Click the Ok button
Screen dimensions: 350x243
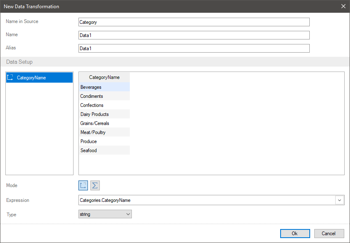pos(295,233)
